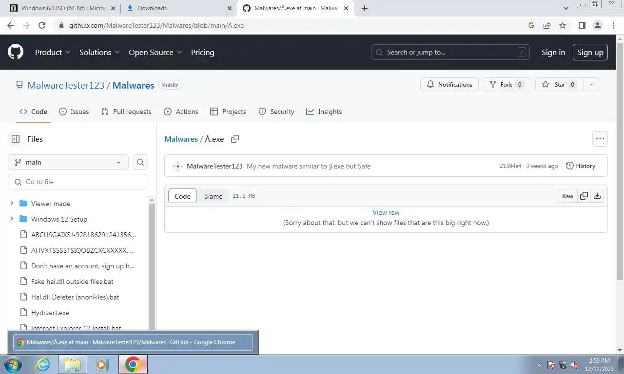
Task: Open a new browser tab
Action: [x=364, y=8]
